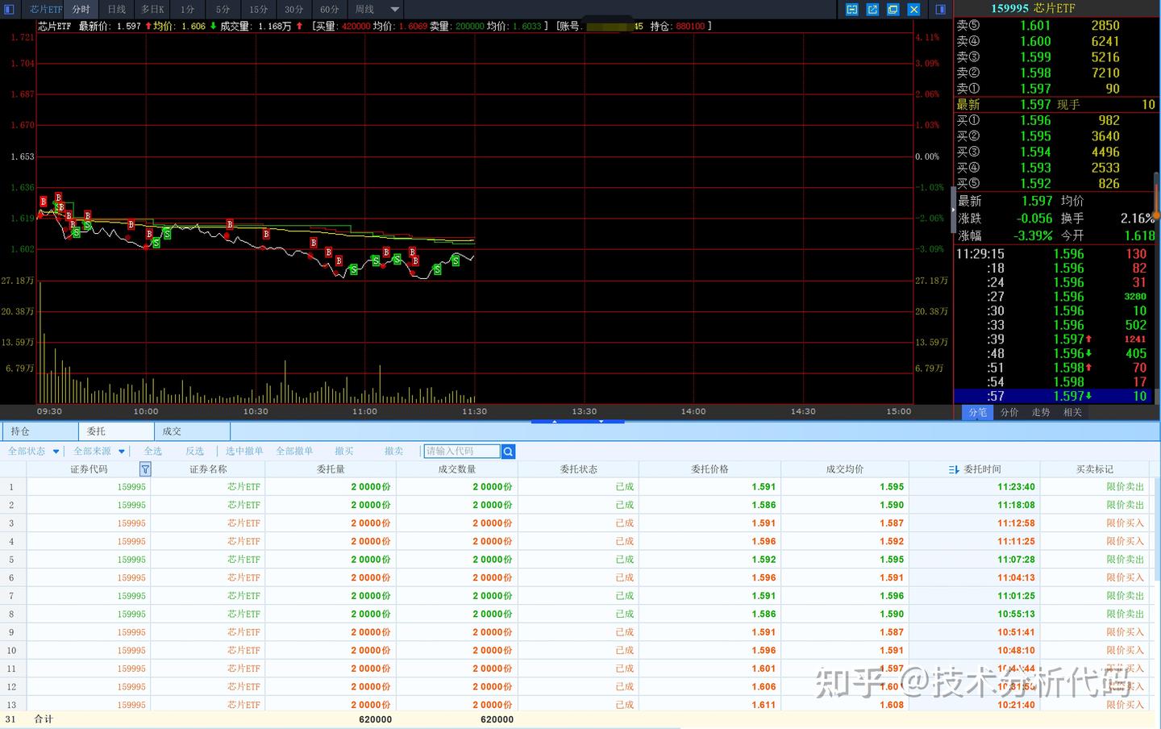The image size is (1161, 729).
Task: Click the 全选 select-all button
Action: coord(153,452)
